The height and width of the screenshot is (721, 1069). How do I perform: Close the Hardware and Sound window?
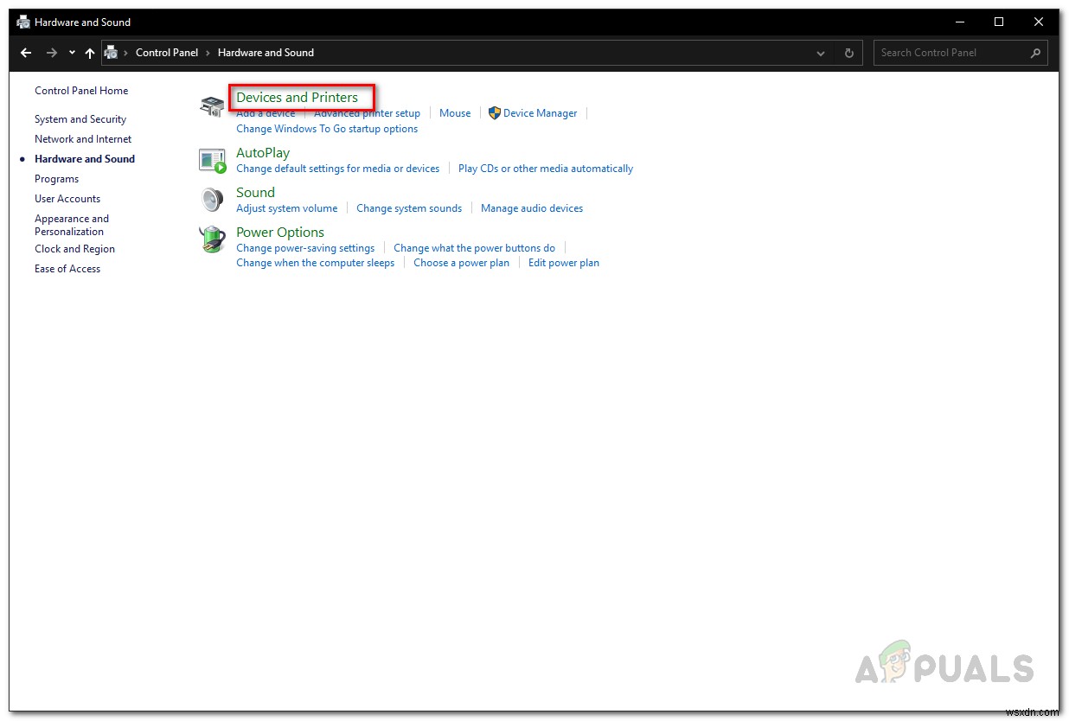[x=1039, y=22]
